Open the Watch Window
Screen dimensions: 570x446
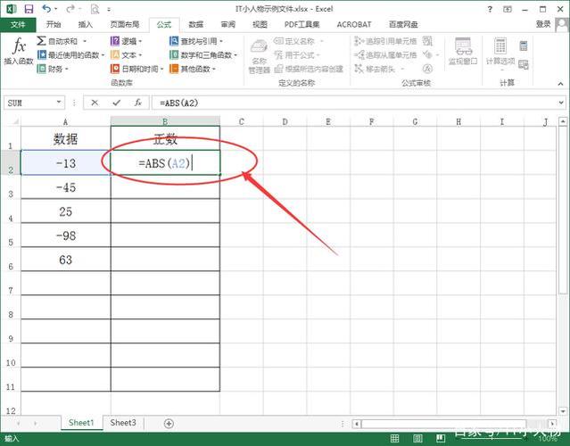click(463, 51)
